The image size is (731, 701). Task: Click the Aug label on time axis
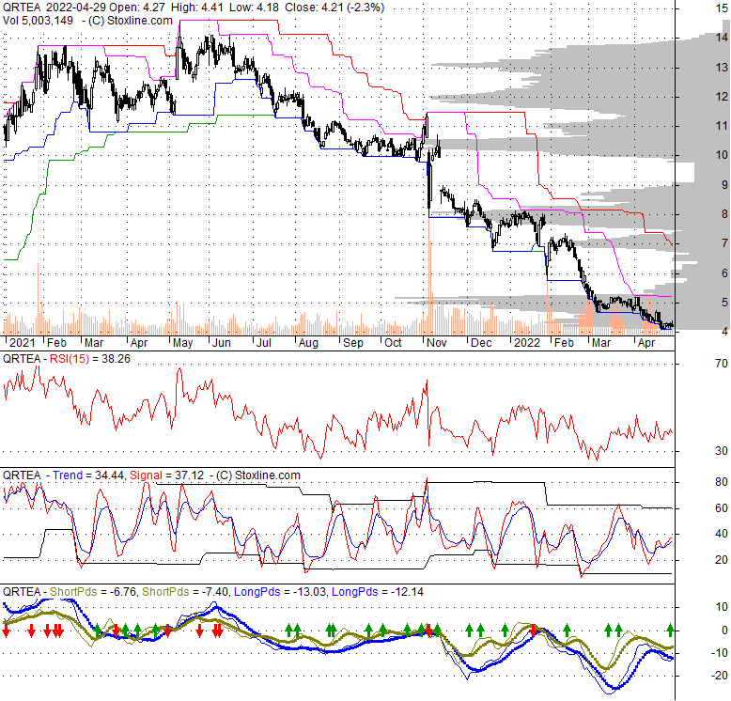click(308, 343)
